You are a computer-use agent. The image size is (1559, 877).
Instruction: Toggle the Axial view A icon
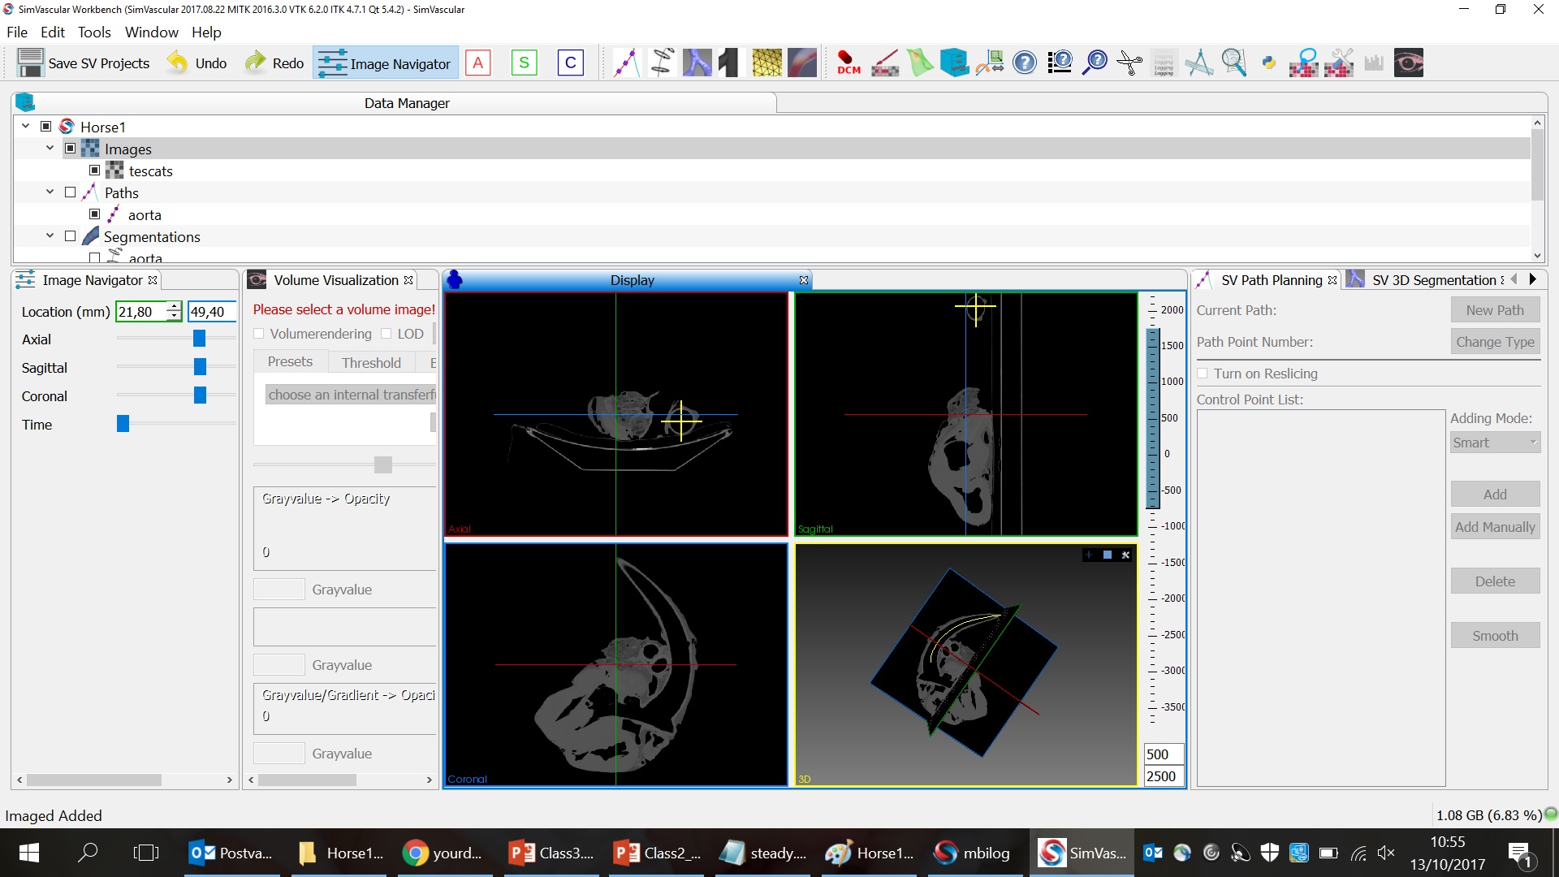pos(477,63)
